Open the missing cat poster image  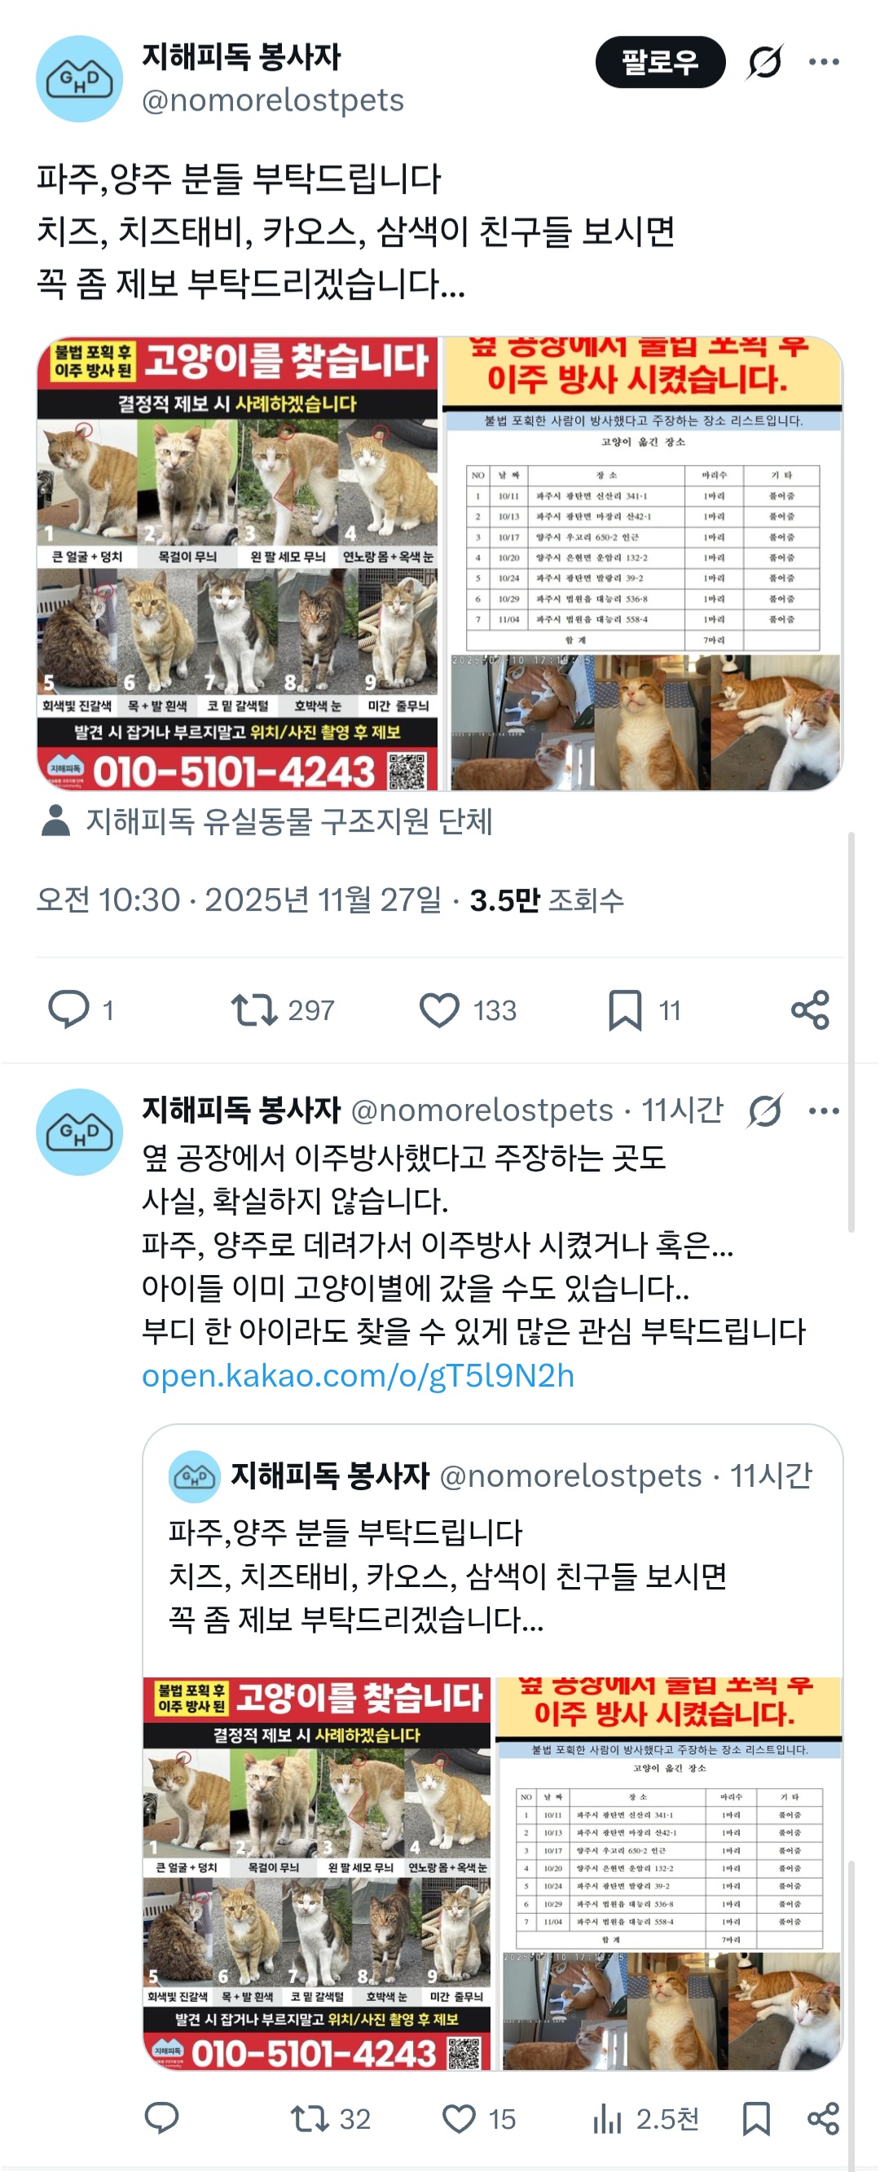(x=238, y=563)
